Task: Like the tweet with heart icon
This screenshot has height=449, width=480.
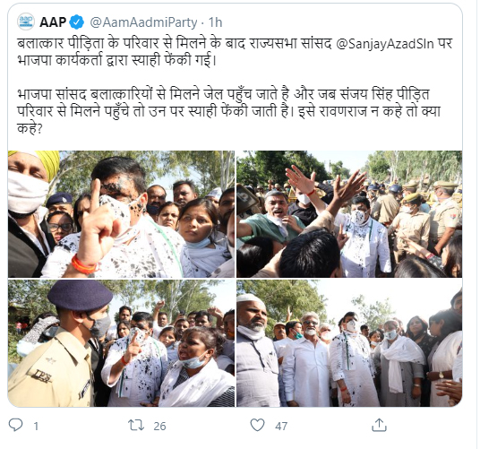Action: pos(257,425)
